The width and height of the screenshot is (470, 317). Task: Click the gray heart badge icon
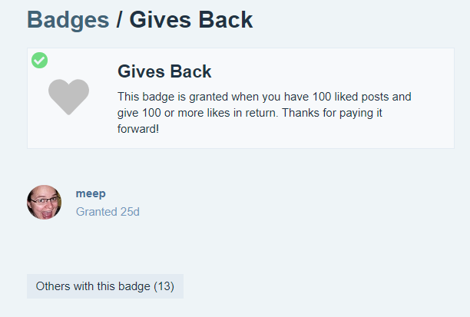[68, 97]
